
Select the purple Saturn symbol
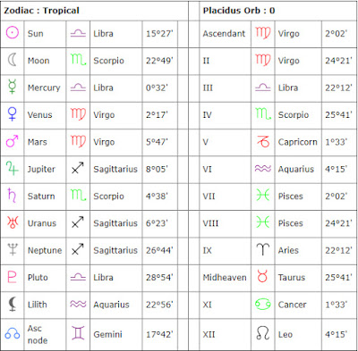click(x=12, y=195)
